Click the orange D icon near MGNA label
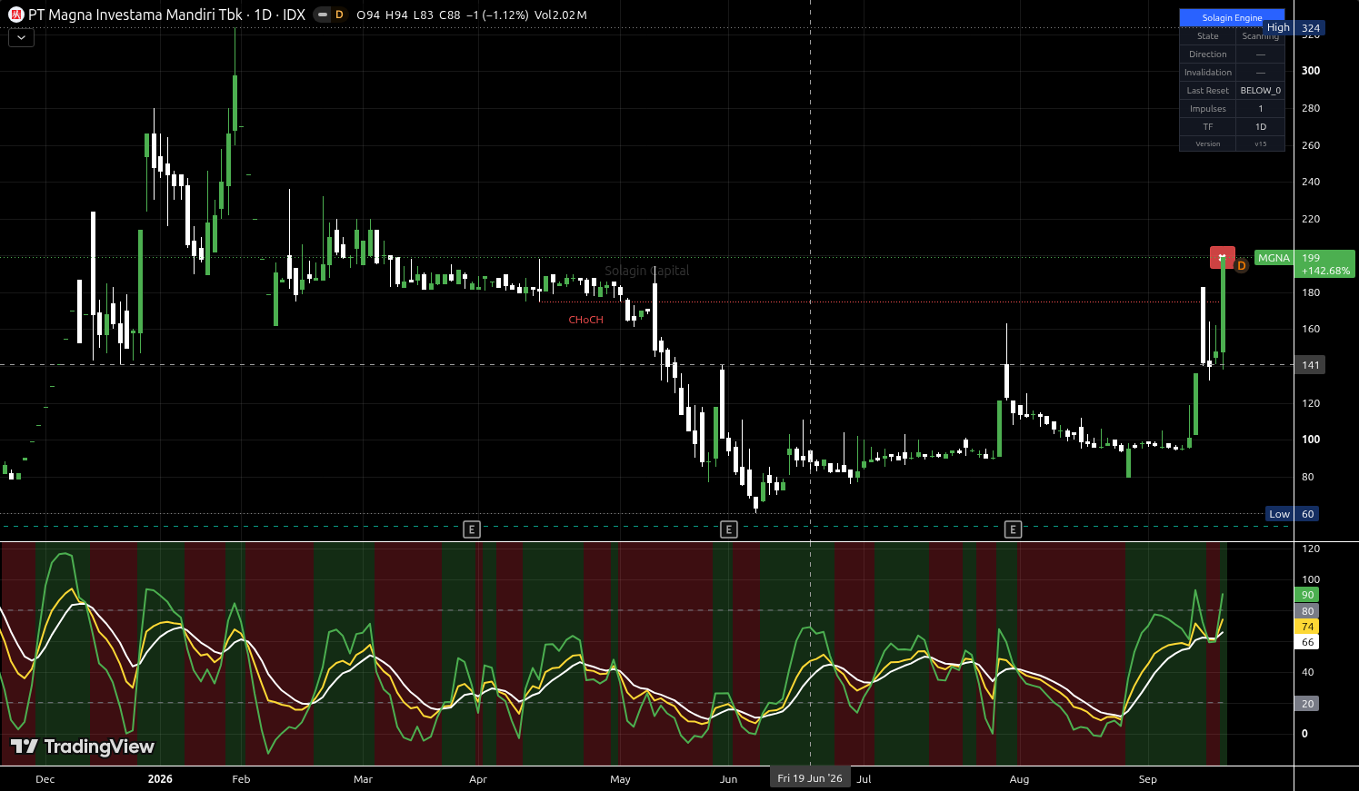This screenshot has height=791, width=1359. click(x=1242, y=266)
